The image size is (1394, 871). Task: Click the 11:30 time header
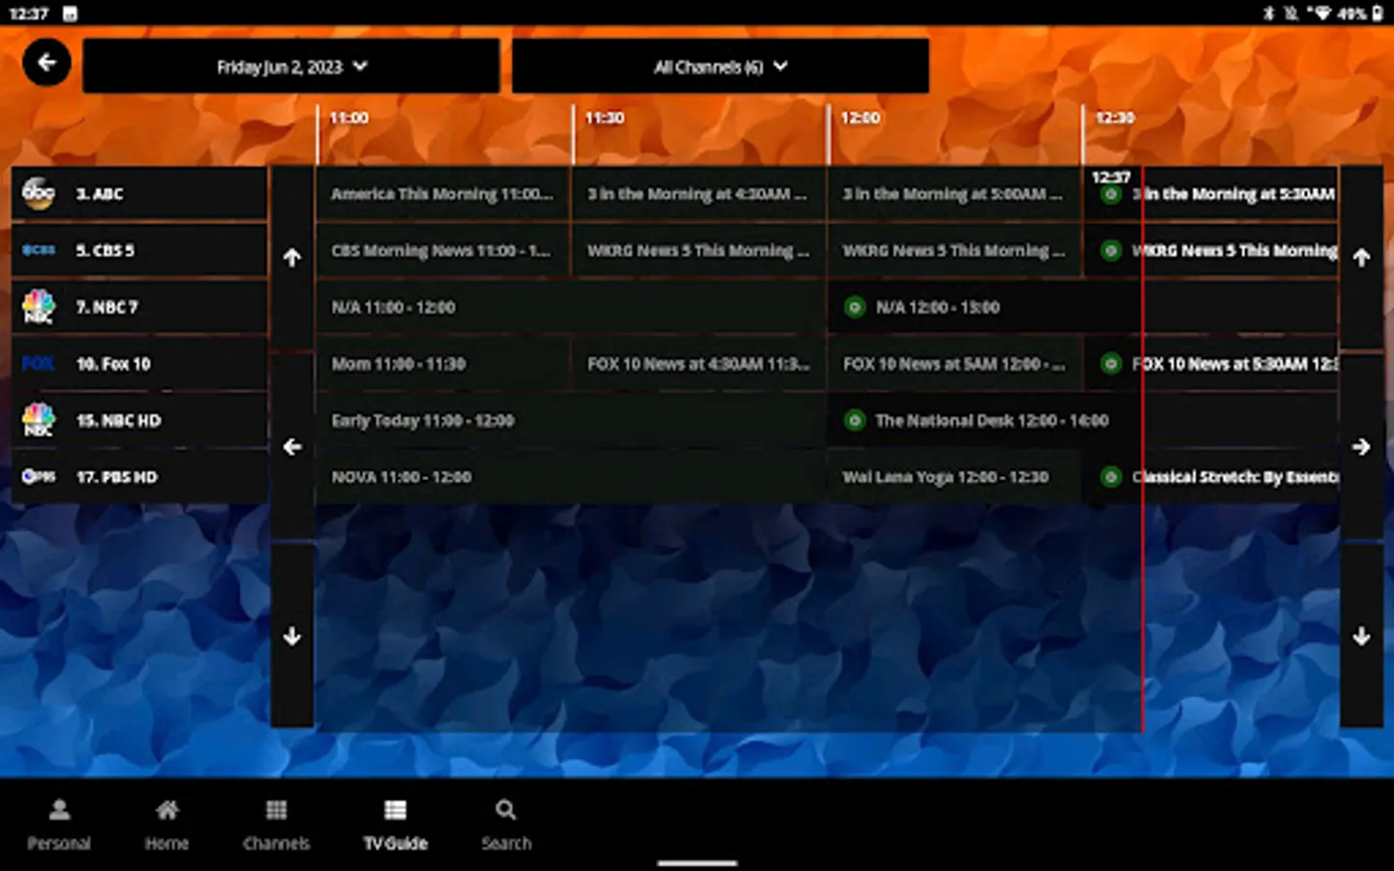point(604,118)
